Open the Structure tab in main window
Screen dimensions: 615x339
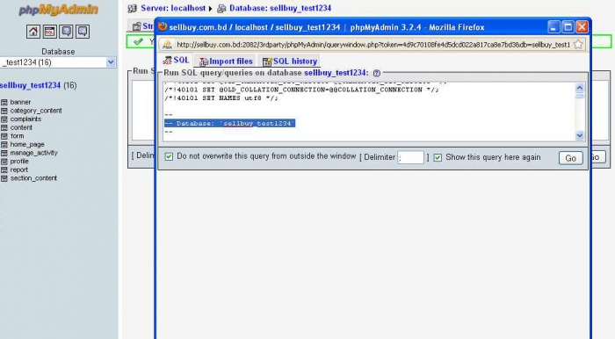click(142, 26)
